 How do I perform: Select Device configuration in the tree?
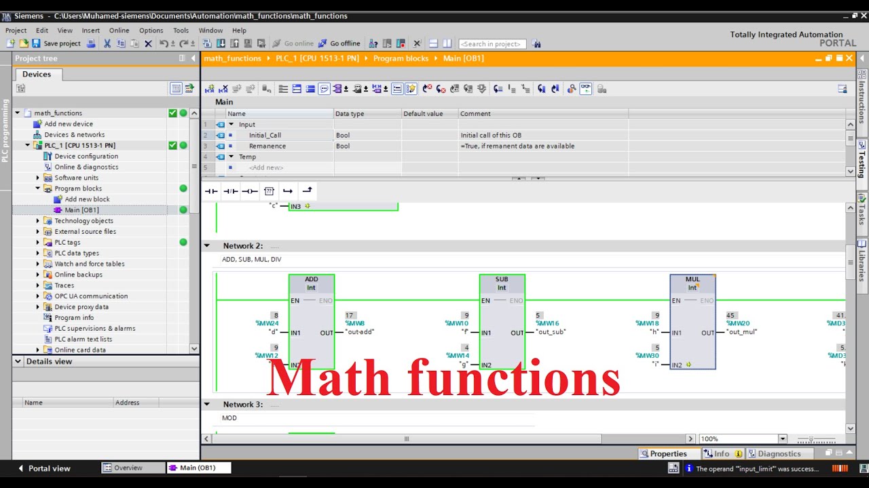86,157
